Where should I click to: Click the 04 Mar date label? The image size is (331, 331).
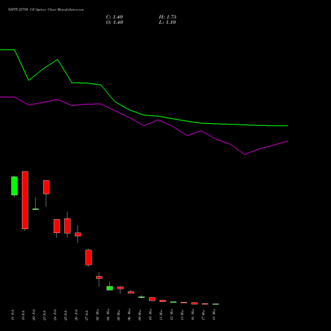[x=108, y=315]
